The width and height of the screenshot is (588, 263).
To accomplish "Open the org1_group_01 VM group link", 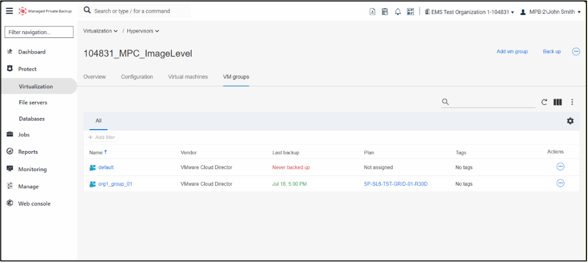I will tap(115, 184).
